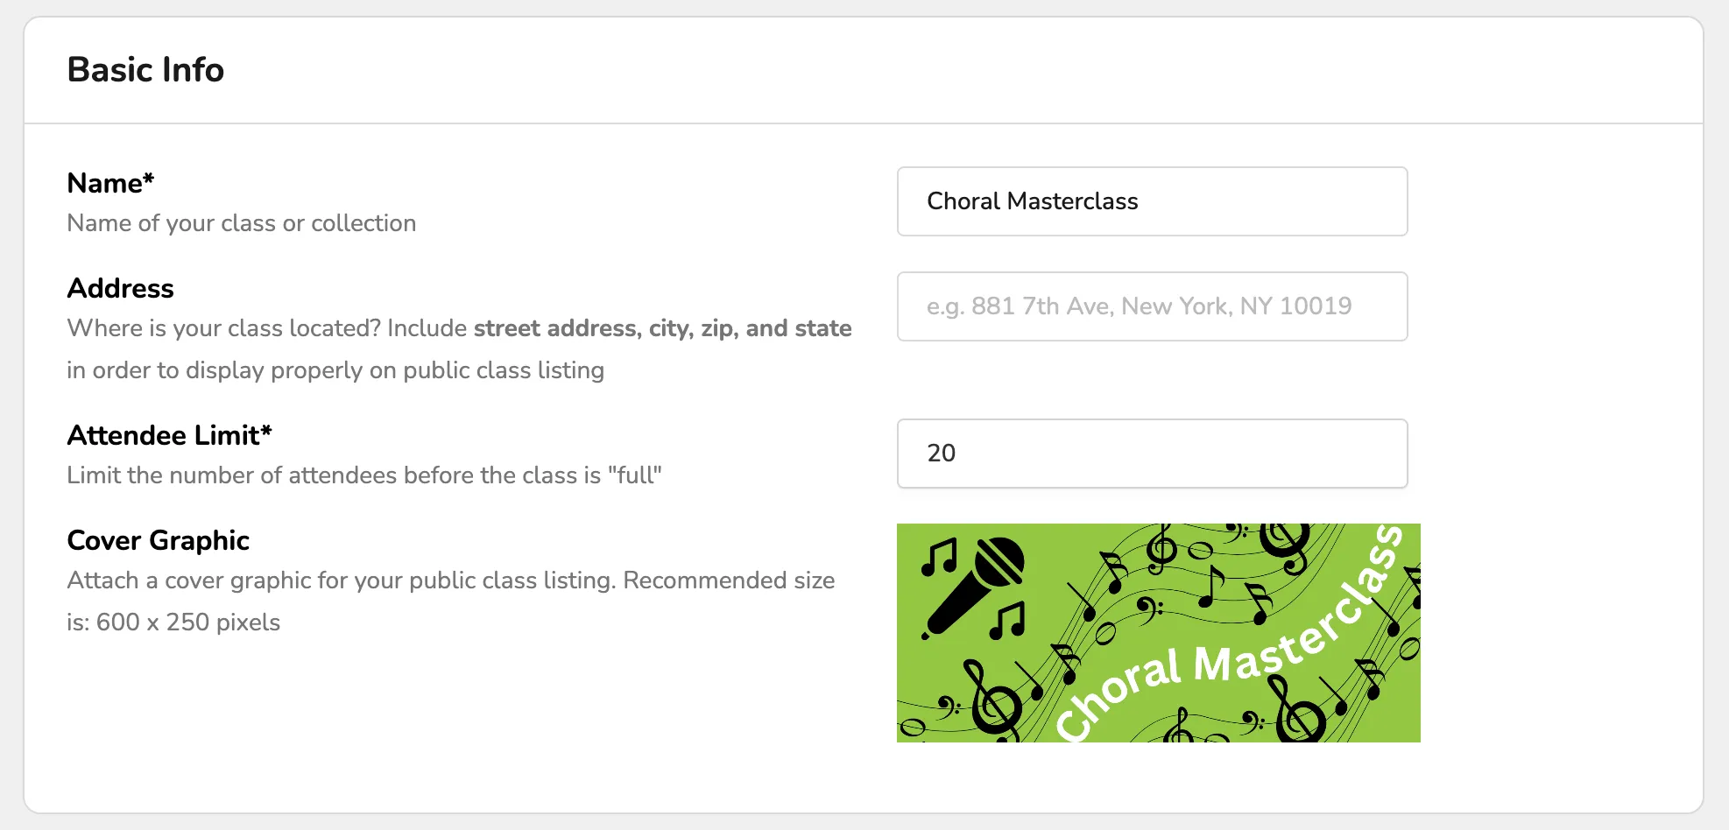1729x830 pixels.
Task: Focus the Attendee Limit field showing 20
Action: pos(1152,454)
